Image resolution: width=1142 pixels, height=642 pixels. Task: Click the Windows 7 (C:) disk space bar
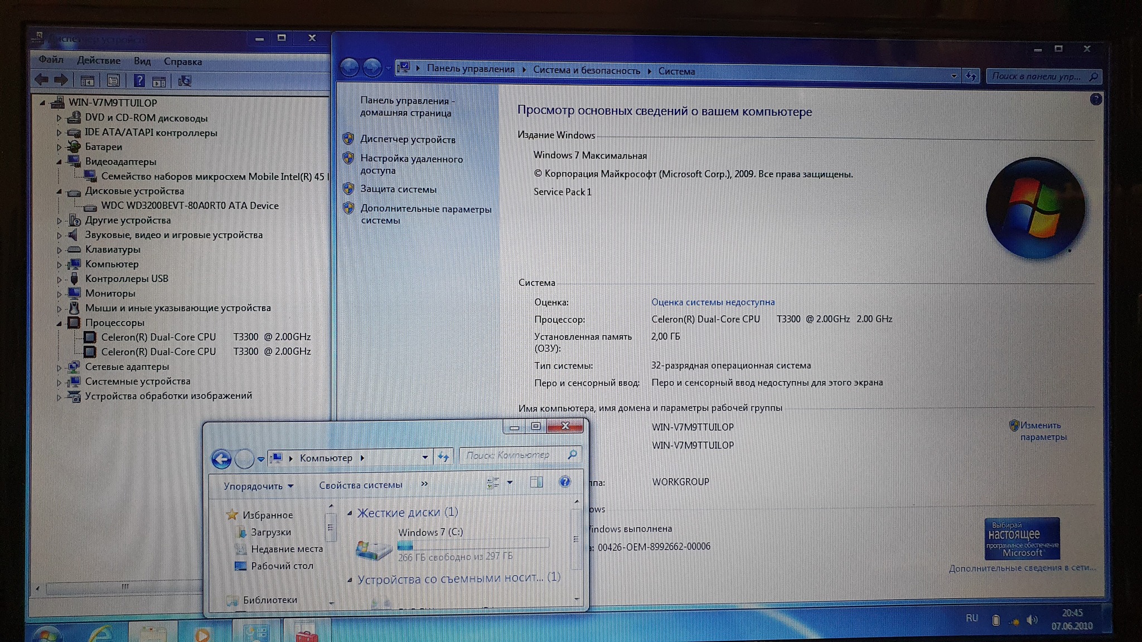[473, 544]
